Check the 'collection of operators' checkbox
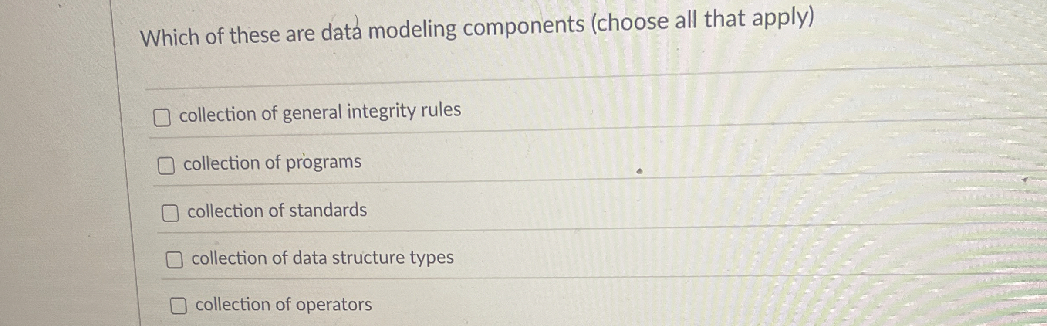1047x326 pixels. tap(179, 306)
